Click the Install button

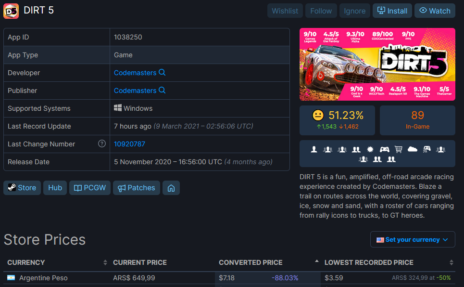pos(392,11)
